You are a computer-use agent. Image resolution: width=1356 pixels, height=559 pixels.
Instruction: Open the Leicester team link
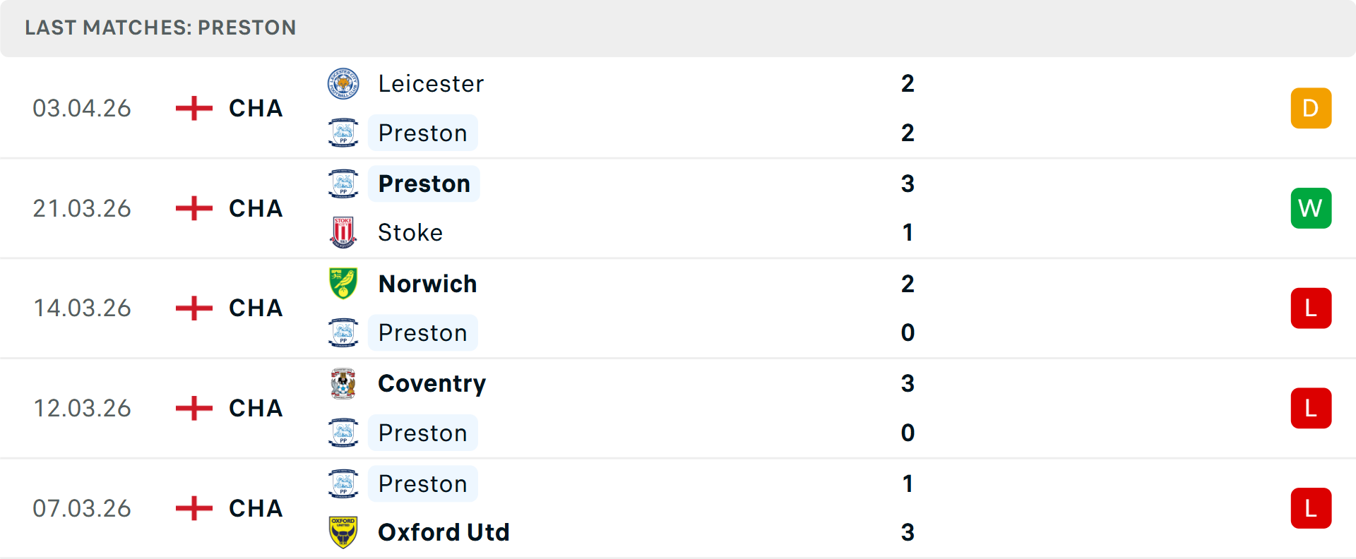point(431,84)
